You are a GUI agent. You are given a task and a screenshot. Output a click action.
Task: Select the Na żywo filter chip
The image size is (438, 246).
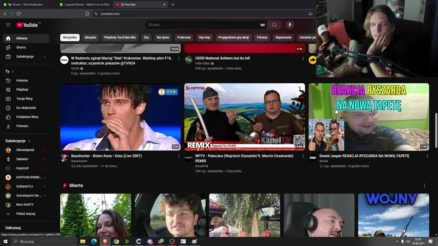point(163,38)
